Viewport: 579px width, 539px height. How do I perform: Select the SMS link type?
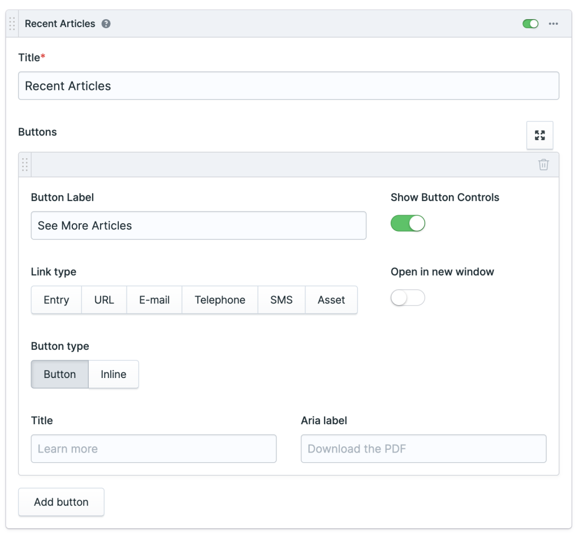click(x=281, y=300)
